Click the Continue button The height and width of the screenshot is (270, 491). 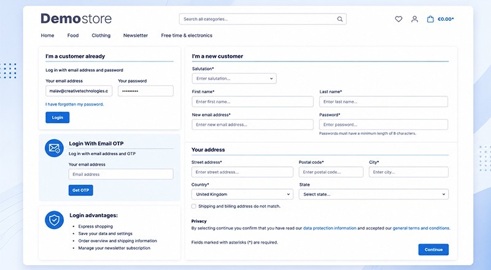(x=433, y=250)
